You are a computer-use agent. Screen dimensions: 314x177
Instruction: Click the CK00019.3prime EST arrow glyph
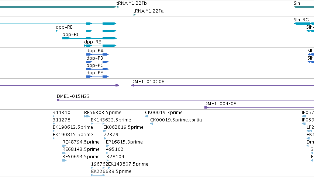(146, 116)
